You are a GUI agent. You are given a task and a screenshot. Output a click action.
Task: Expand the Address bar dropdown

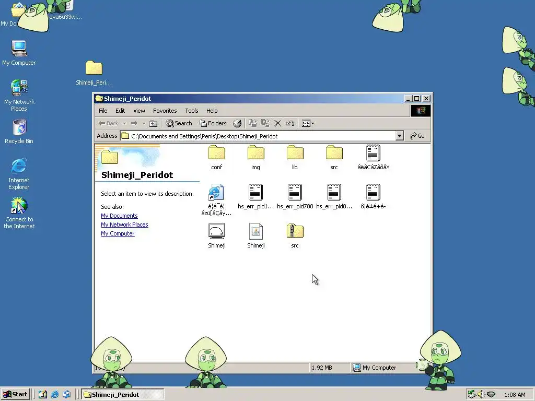[400, 136]
